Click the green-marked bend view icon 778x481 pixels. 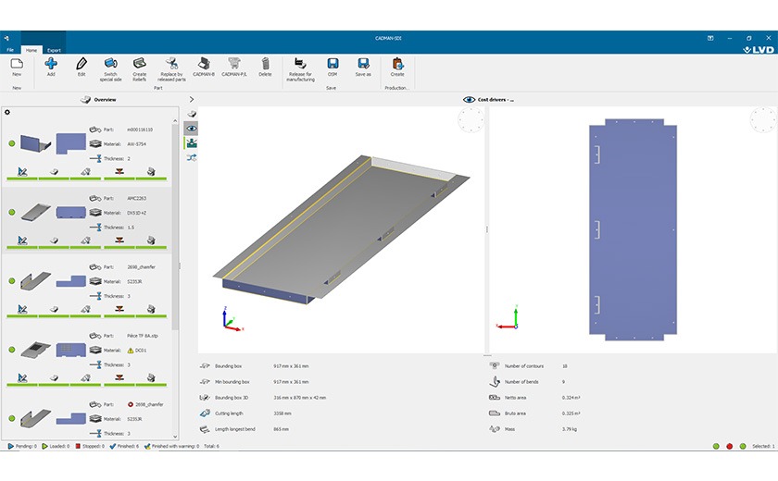pos(192,143)
